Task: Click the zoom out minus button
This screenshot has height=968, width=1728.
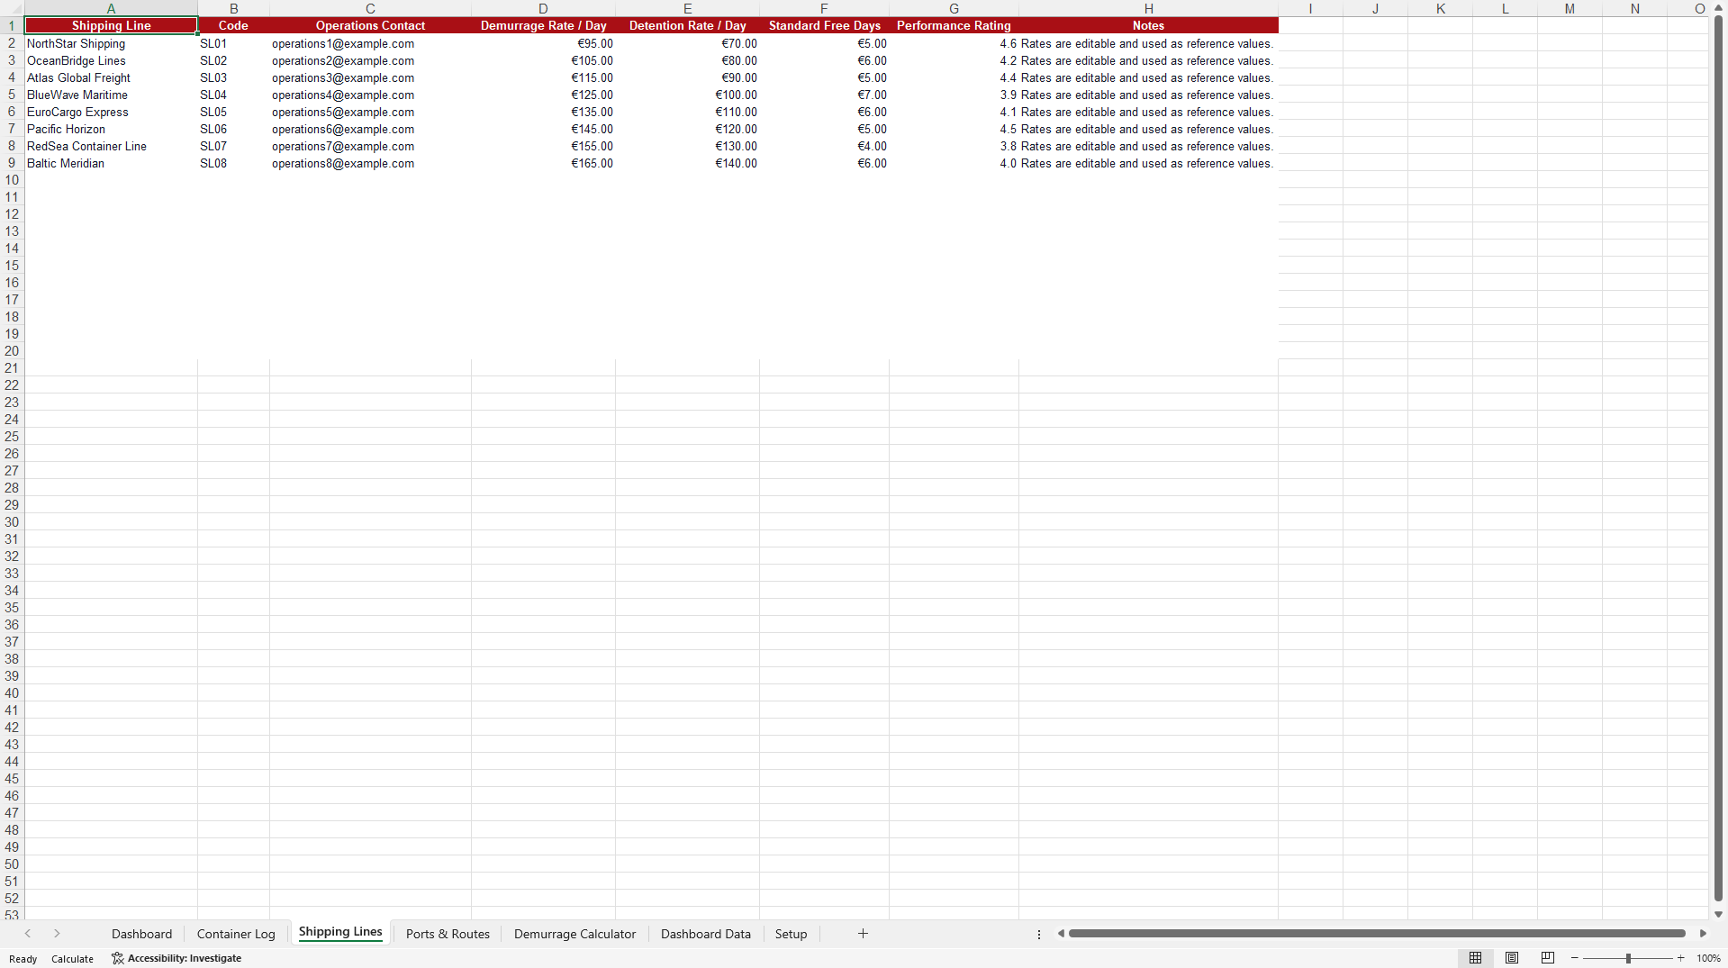Action: [x=1574, y=958]
